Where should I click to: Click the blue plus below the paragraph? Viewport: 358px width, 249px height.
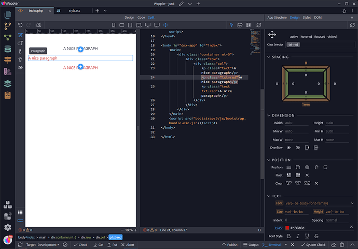click(x=80, y=67)
